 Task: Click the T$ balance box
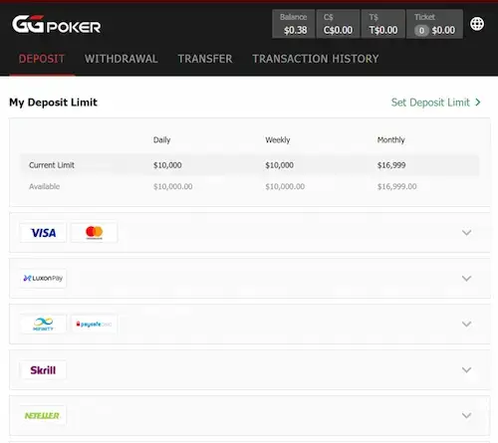(383, 24)
